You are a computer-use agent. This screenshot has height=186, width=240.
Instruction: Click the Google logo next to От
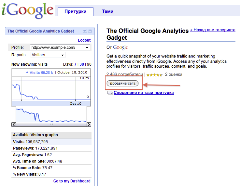120,47
